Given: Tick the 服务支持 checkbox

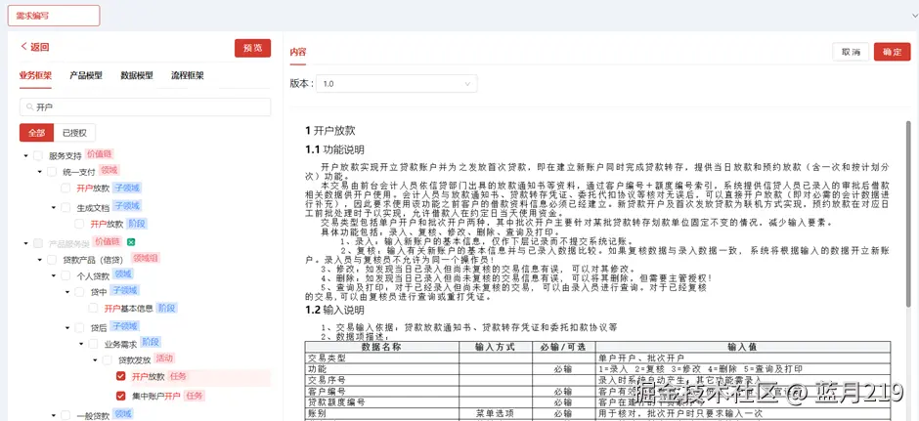Looking at the screenshot, I should click(38, 155).
